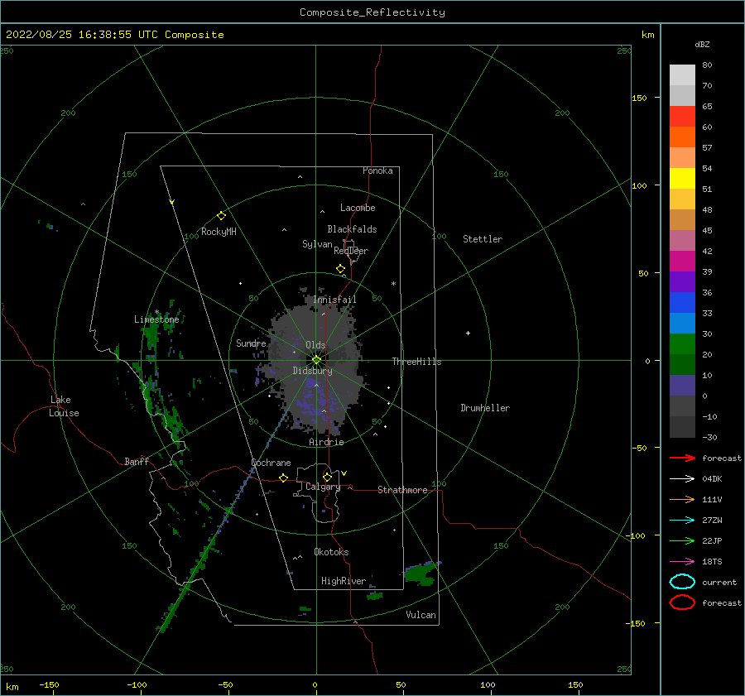Select the 39 dBZ purple color swatch
This screenshot has width=745, height=696.
[x=682, y=281]
